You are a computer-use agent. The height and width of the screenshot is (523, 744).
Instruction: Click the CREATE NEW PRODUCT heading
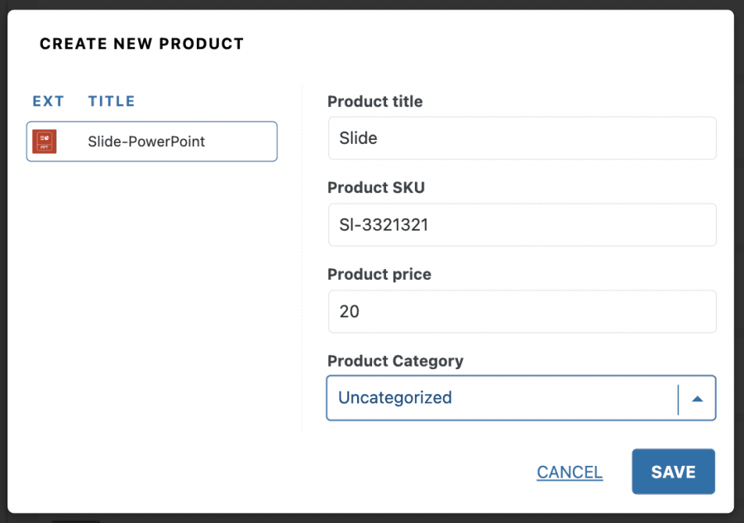tap(141, 44)
